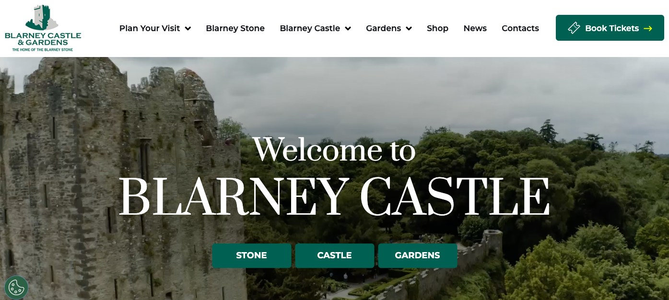Expand the chevron beside Gardens menu
669x300 pixels.
pyautogui.click(x=409, y=29)
